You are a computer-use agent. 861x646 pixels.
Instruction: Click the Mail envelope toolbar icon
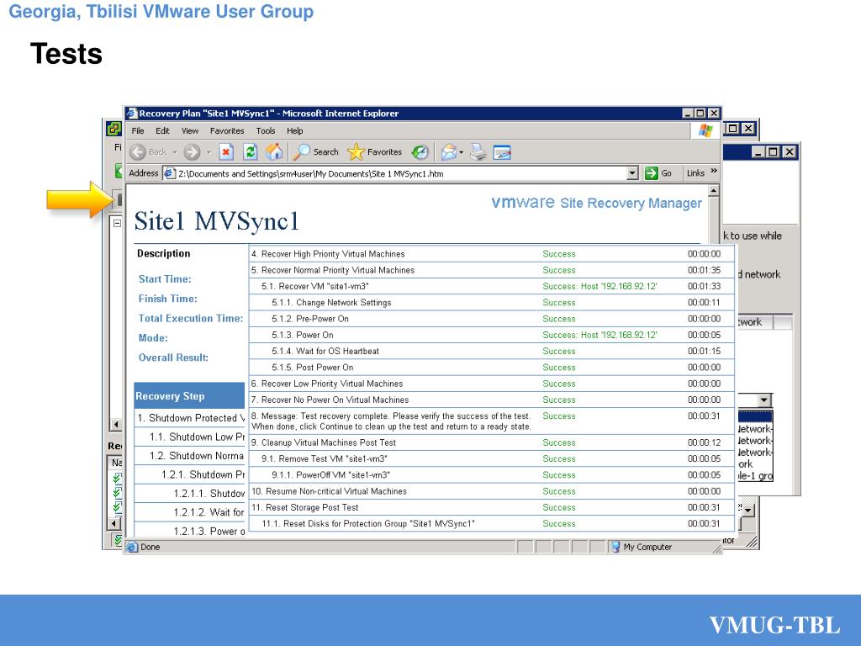[449, 152]
